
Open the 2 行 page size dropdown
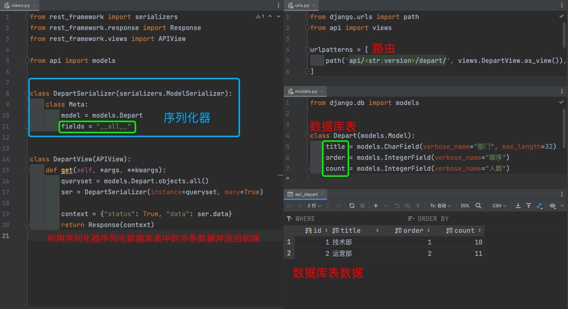314,206
